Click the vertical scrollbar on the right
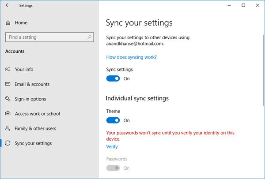This screenshot has height=179, width=265. tap(263, 88)
